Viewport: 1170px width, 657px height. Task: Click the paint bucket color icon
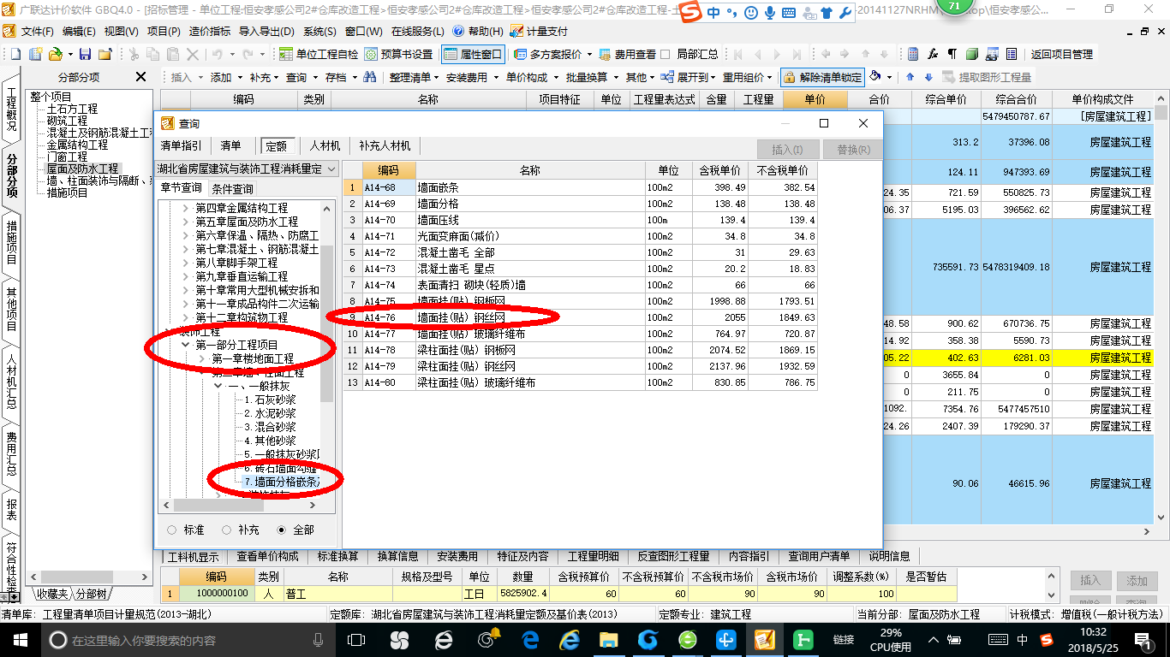click(875, 77)
